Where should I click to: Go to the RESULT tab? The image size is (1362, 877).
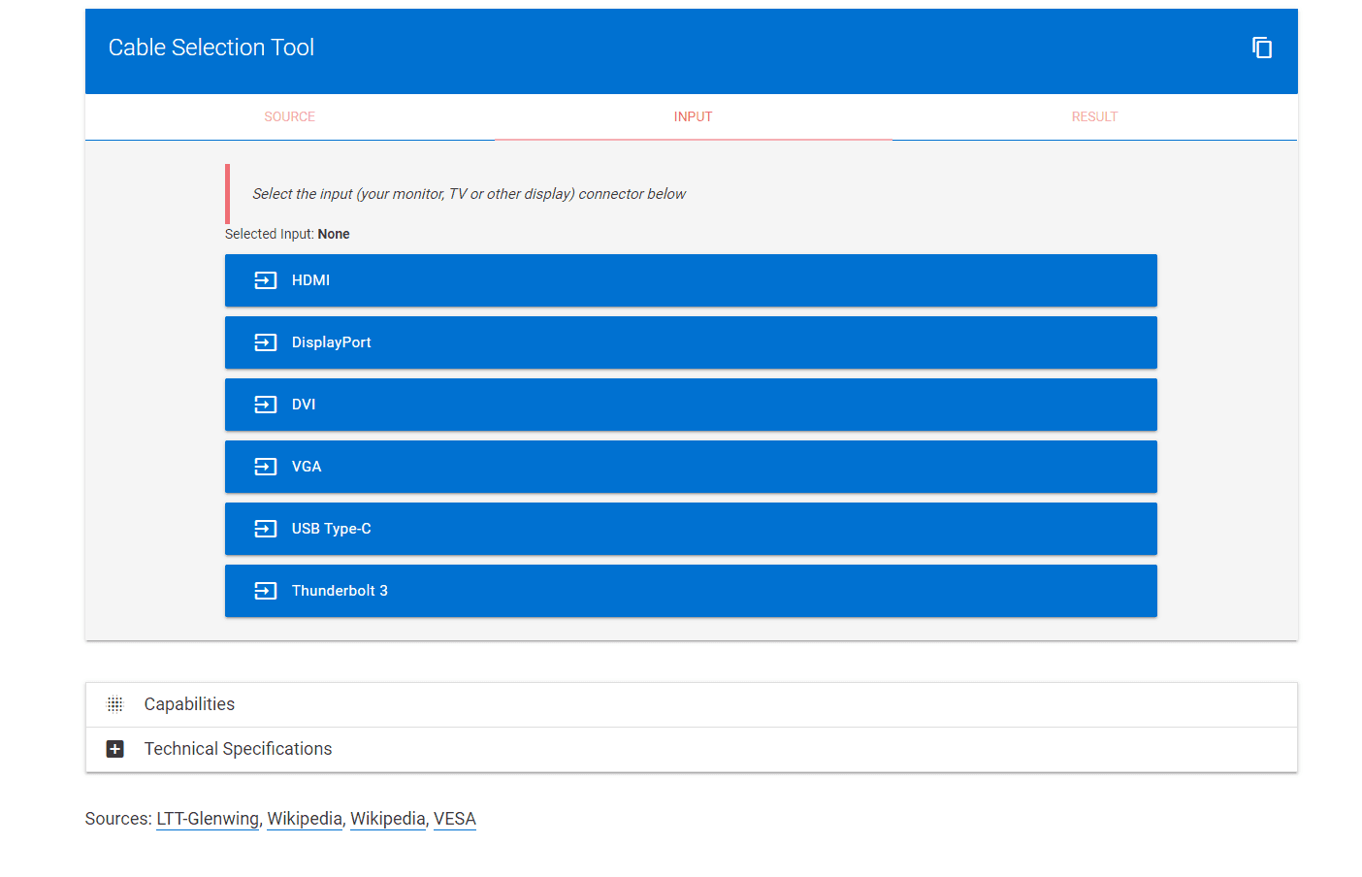pos(1093,116)
